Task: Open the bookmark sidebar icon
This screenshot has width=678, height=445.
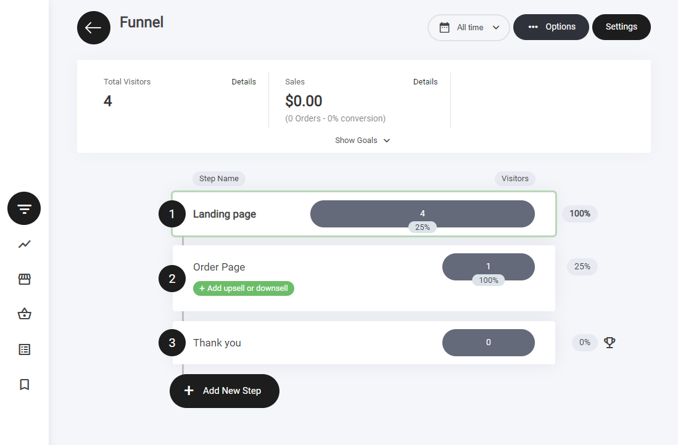Action: [24, 385]
